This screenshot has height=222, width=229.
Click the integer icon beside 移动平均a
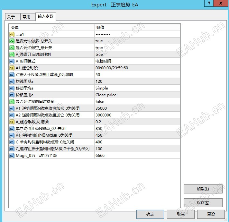(x=12, y=88)
